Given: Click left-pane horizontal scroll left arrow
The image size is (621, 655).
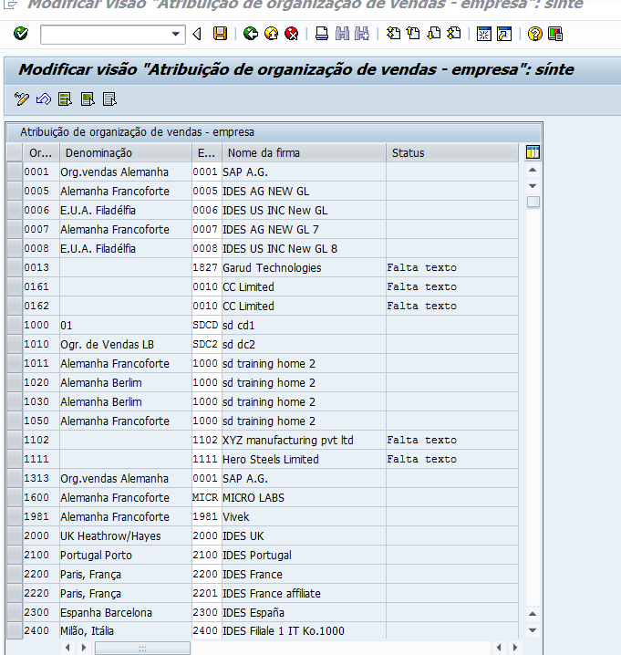Looking at the screenshot, I should tap(67, 648).
